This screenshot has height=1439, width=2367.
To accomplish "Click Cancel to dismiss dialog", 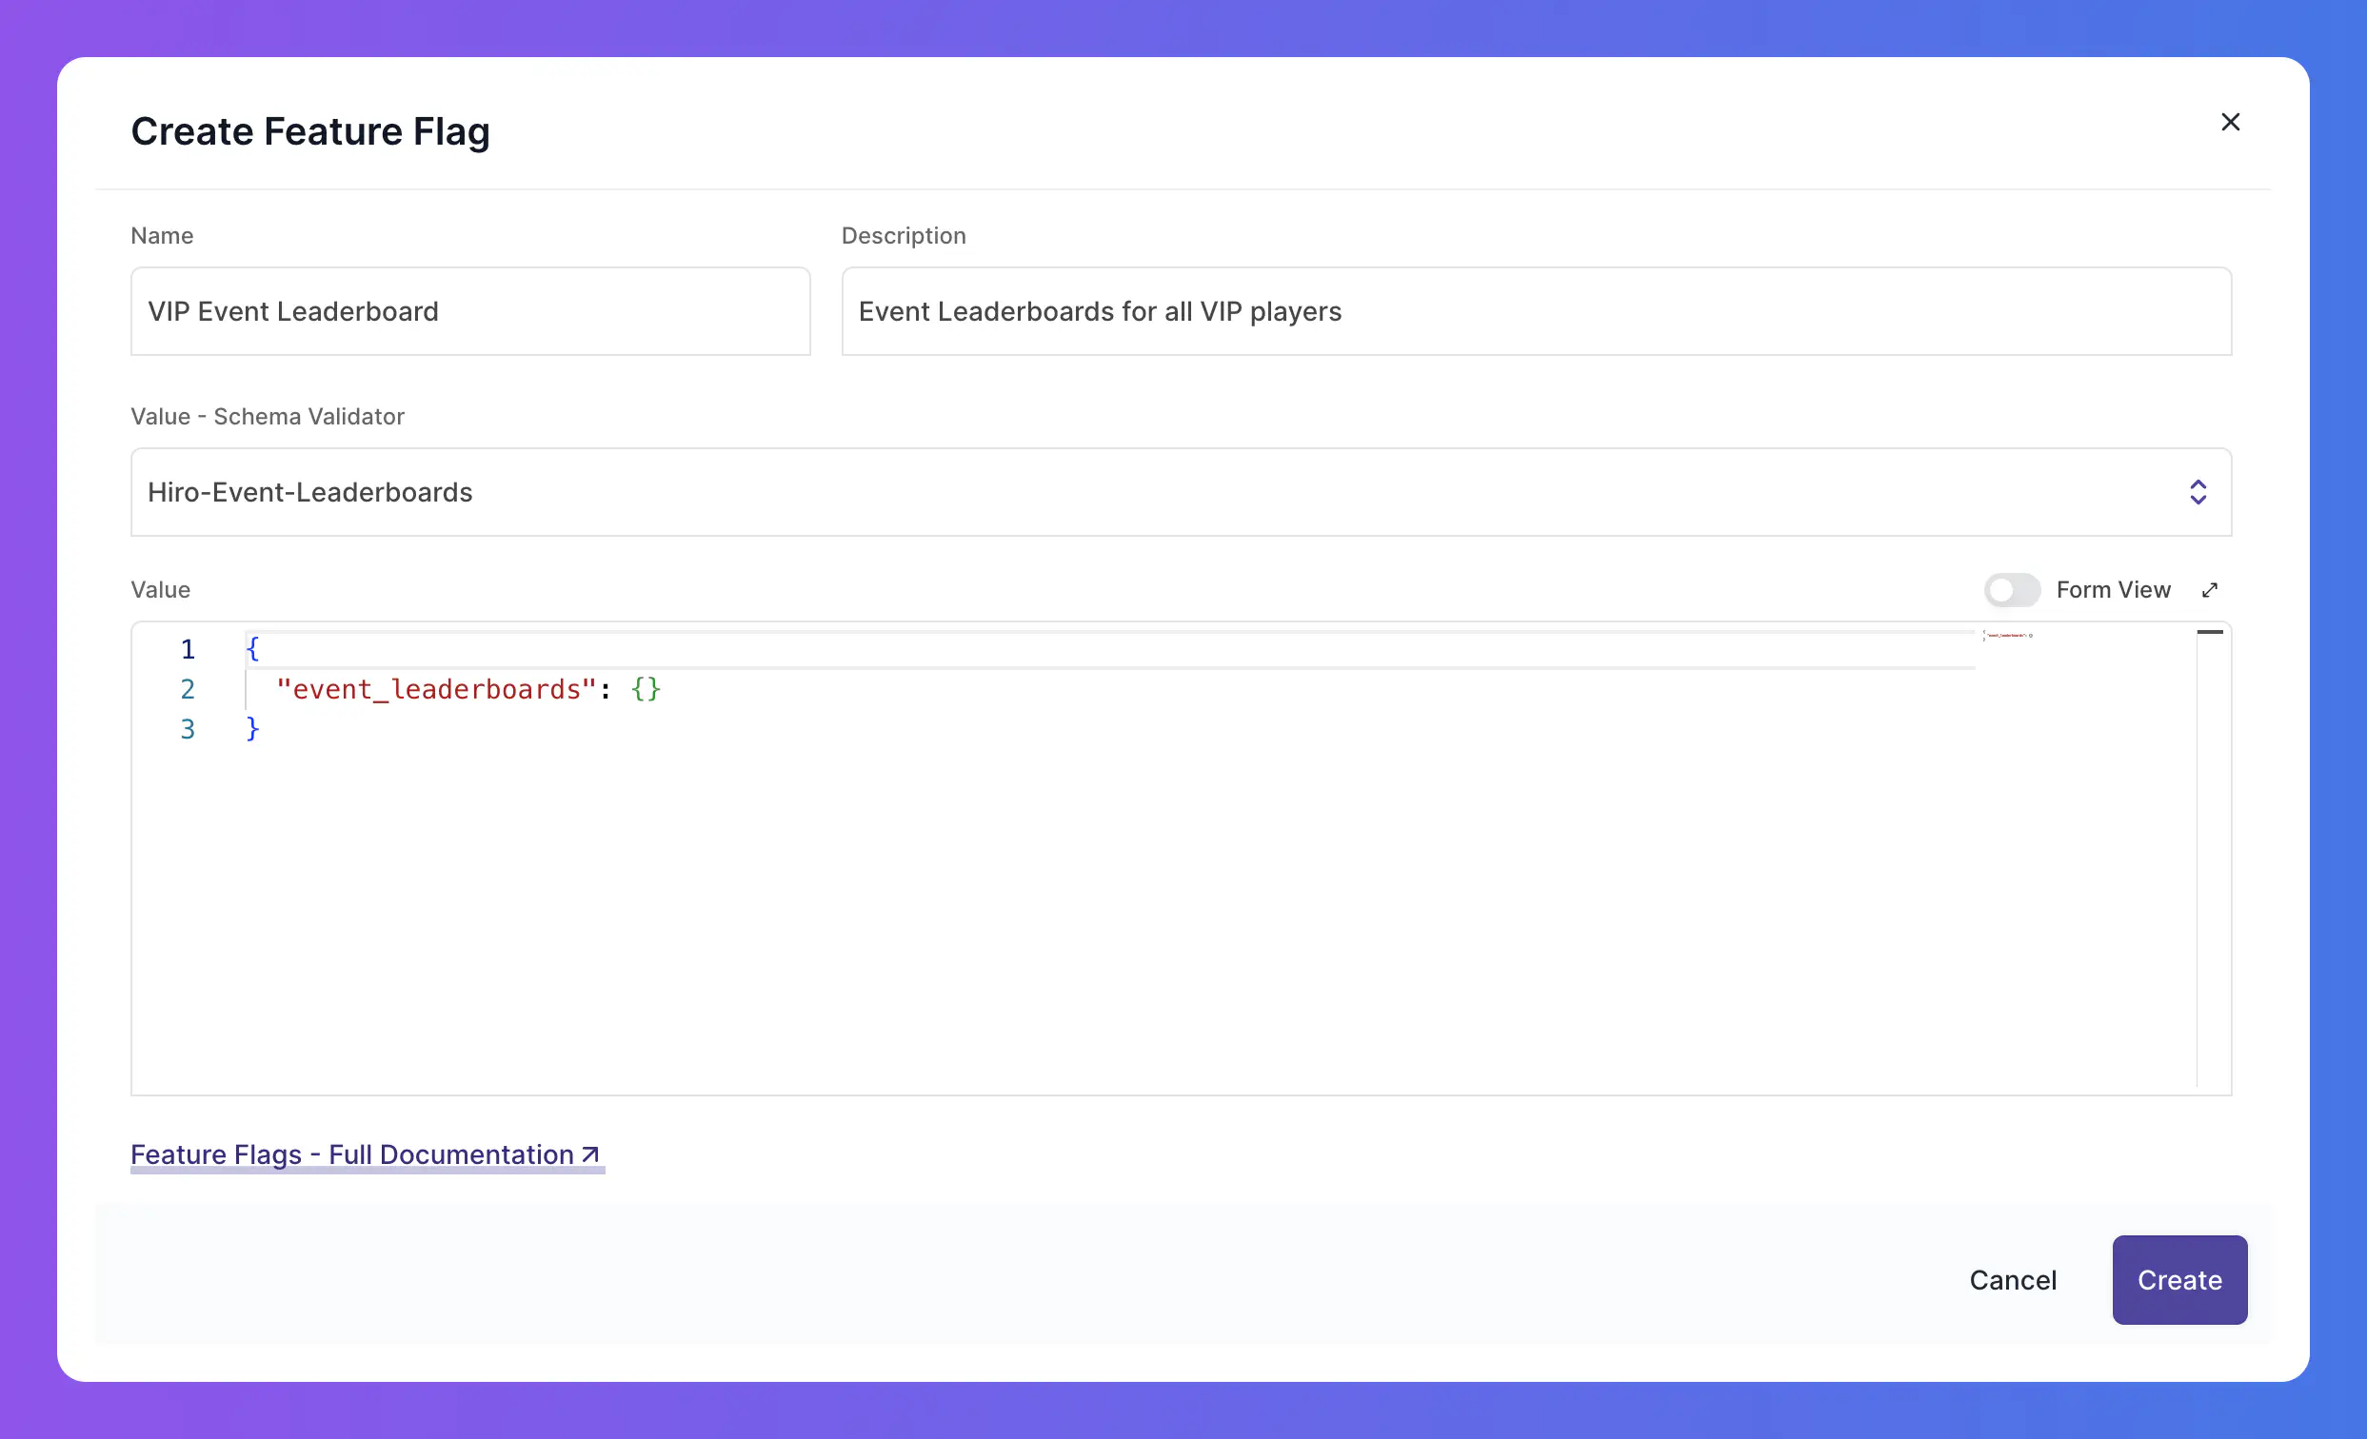I will (x=2014, y=1278).
